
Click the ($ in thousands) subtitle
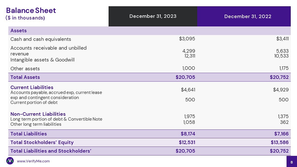pyautogui.click(x=25, y=17)
